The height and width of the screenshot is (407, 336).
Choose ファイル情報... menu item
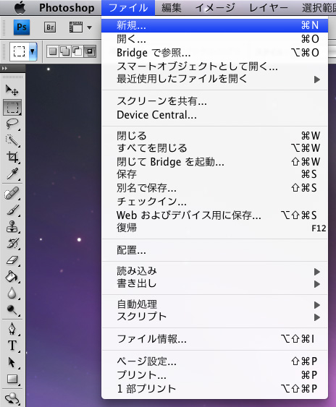[x=214, y=339]
